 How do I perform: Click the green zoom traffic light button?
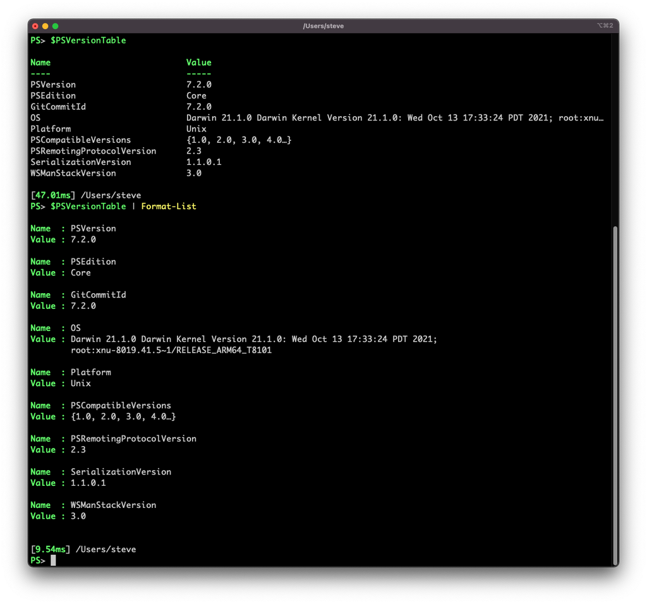coord(56,26)
